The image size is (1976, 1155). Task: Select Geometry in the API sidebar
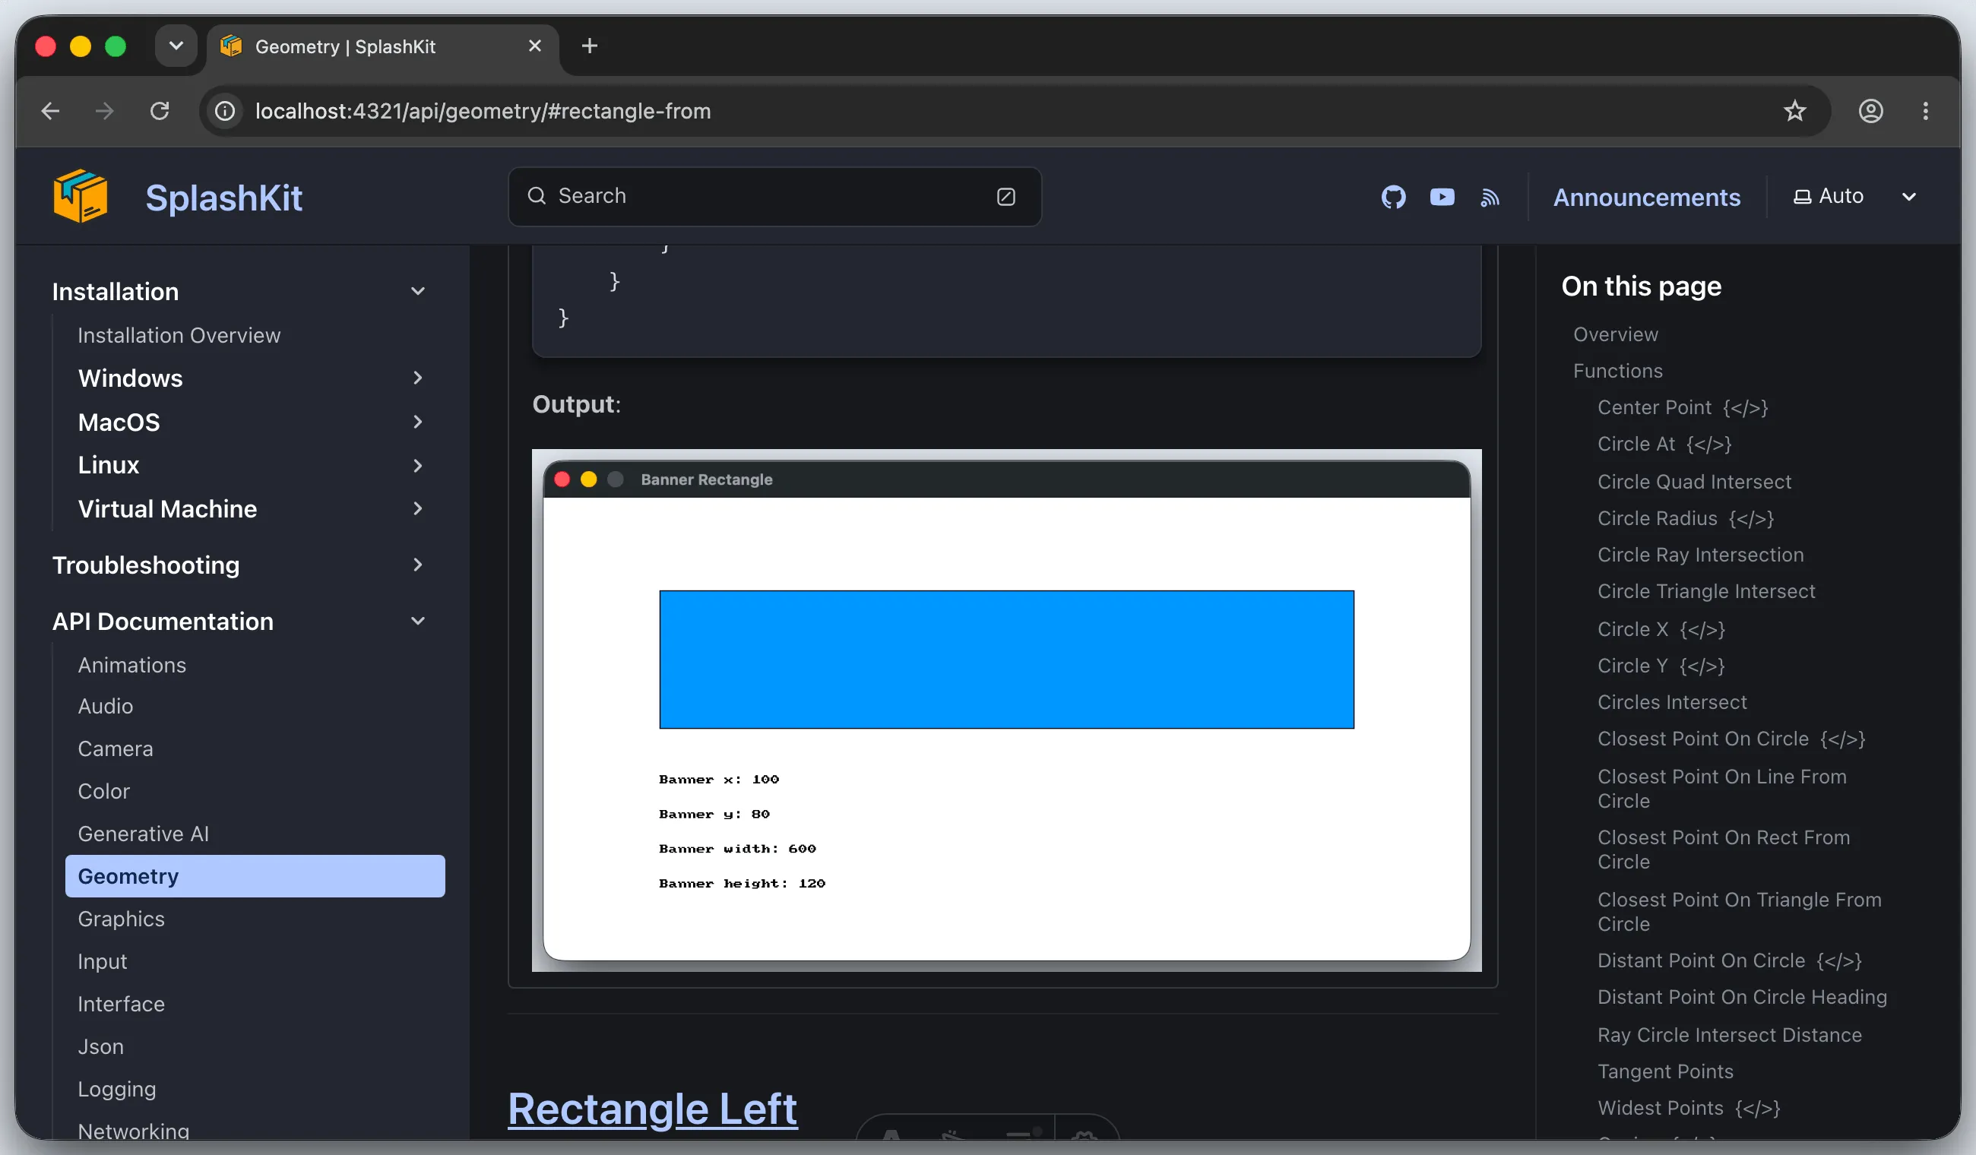[255, 876]
